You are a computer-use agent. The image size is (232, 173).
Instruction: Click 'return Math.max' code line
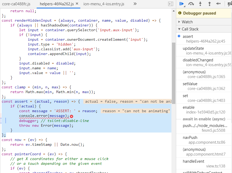coord(53,92)
